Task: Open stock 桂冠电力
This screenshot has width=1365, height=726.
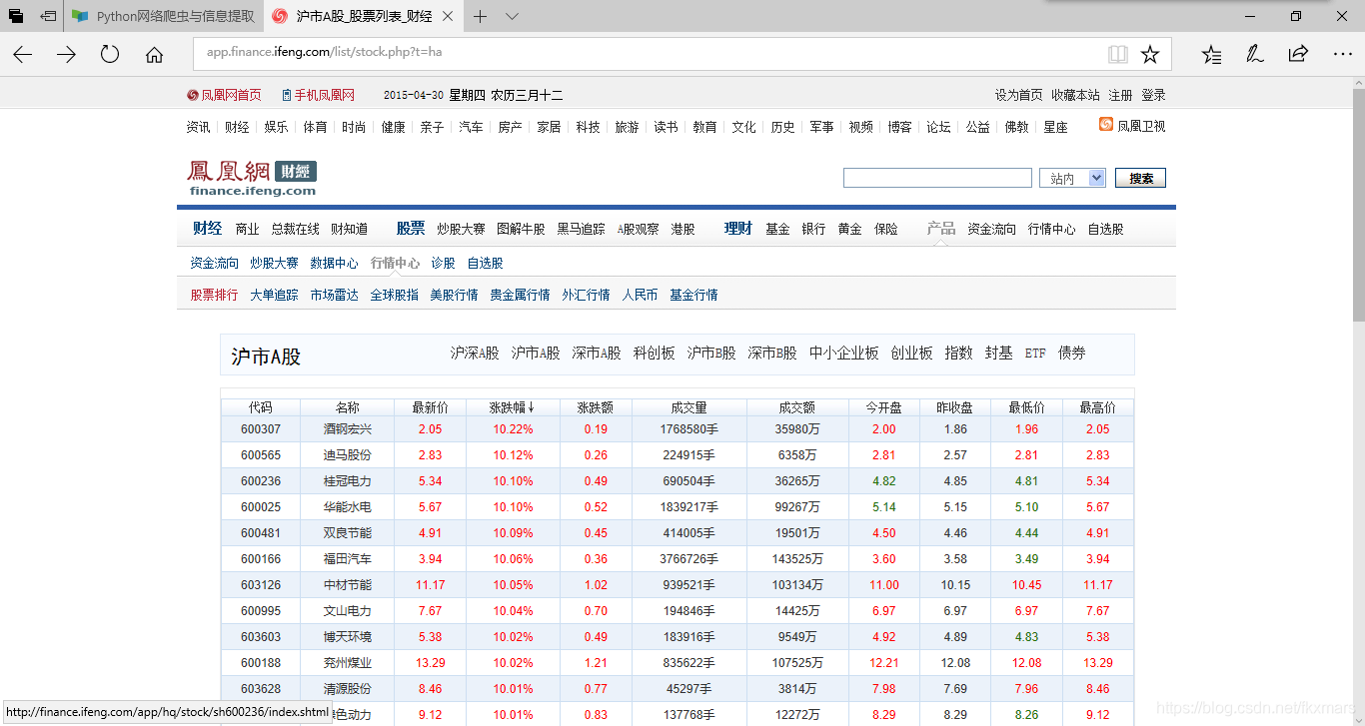Action: pos(347,480)
